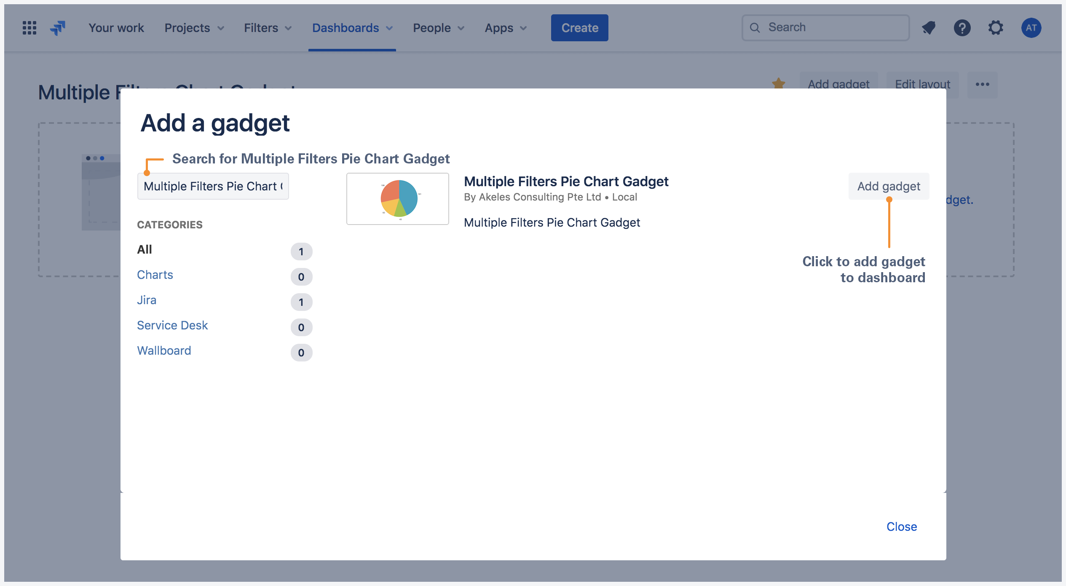This screenshot has height=586, width=1066.
Task: Expand the Filters dropdown
Action: [x=267, y=27]
